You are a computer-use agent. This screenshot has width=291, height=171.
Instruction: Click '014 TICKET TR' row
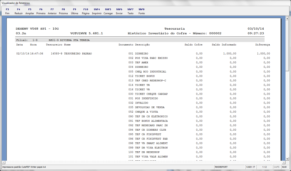coord(139,85)
